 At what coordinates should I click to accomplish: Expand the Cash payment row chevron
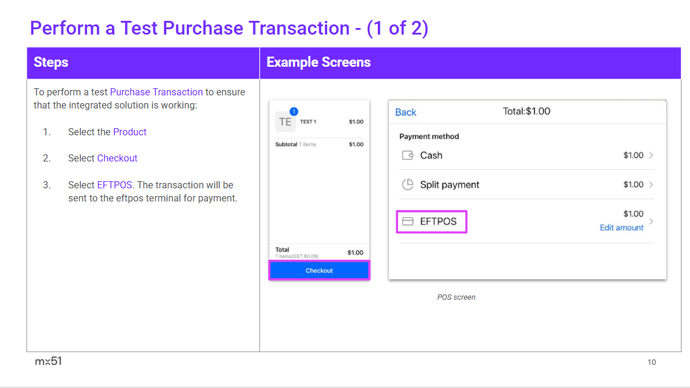(651, 156)
